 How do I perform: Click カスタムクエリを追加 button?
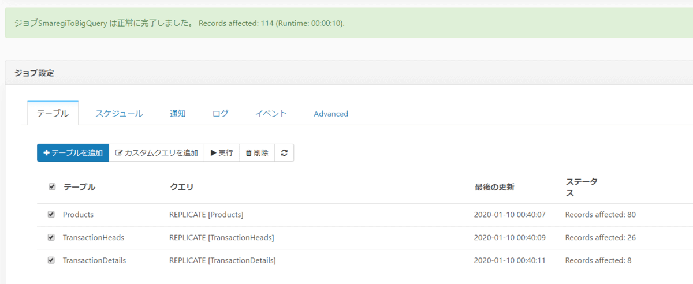(x=157, y=153)
